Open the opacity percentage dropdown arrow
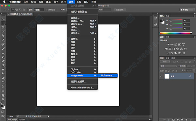The height and width of the screenshot is (121, 196). click(194, 66)
